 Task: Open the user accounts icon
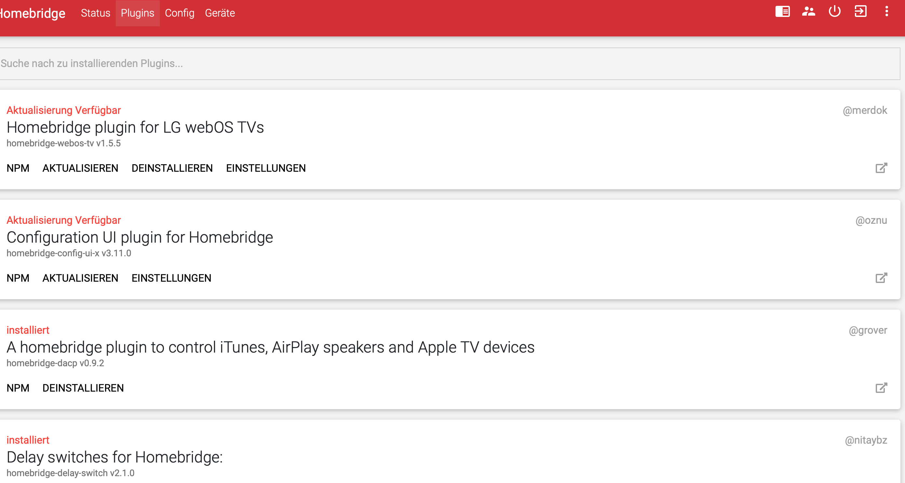click(x=808, y=12)
